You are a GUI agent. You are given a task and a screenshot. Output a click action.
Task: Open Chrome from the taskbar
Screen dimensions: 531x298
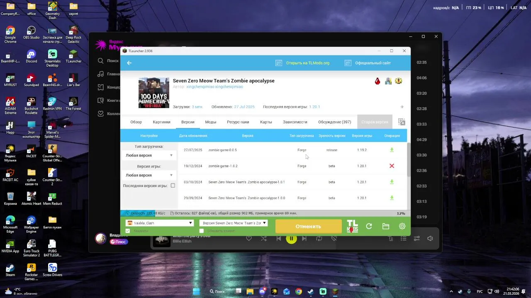299,291
